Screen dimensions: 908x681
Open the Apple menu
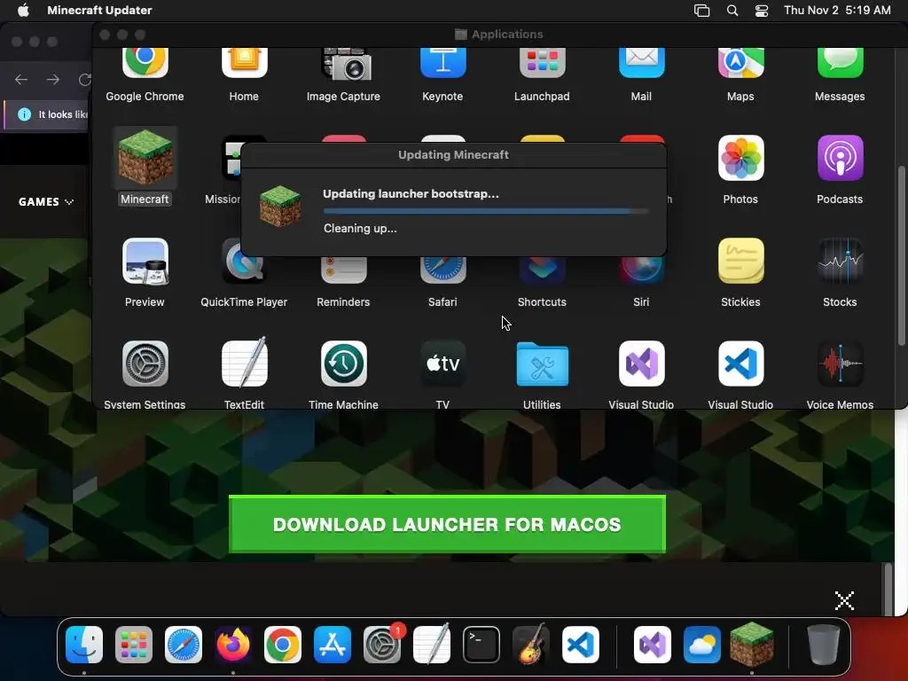pos(23,10)
